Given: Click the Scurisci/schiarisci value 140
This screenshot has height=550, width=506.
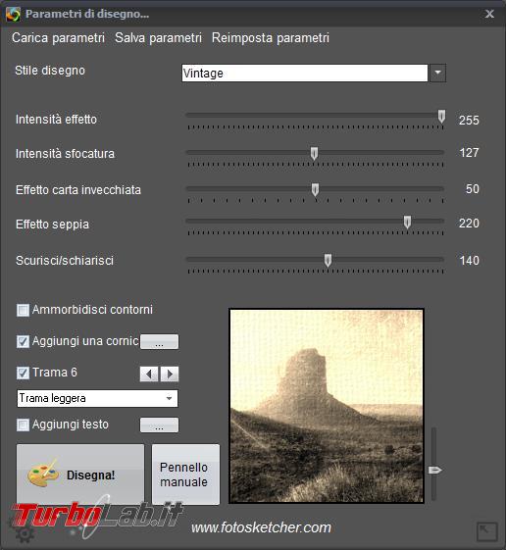Looking at the screenshot, I should 469,261.
